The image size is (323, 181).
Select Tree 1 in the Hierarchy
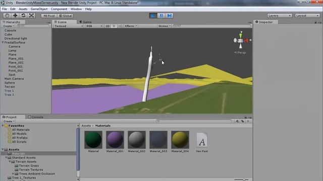tap(9, 90)
